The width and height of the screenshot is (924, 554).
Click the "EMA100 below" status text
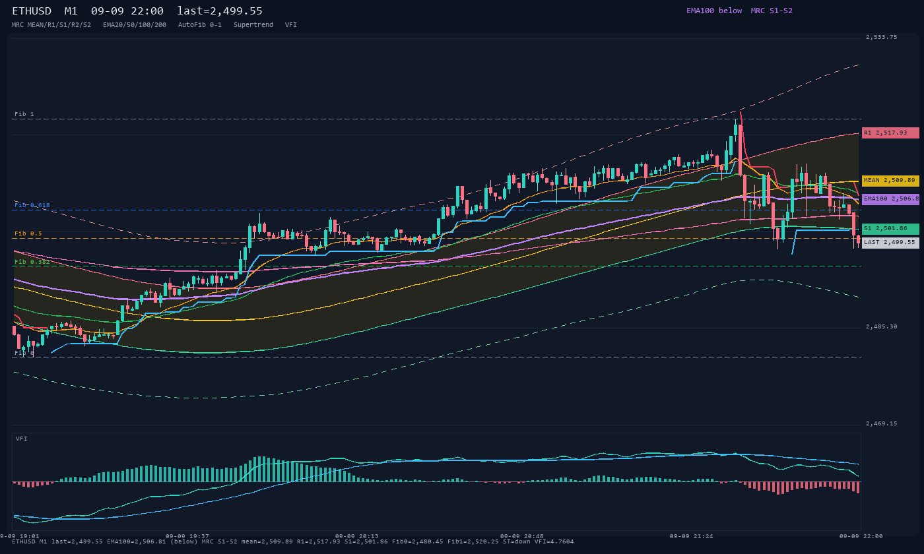click(x=714, y=11)
